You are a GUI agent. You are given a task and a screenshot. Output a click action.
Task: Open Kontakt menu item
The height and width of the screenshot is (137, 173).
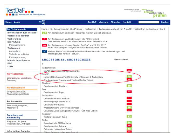(x=127, y=22)
